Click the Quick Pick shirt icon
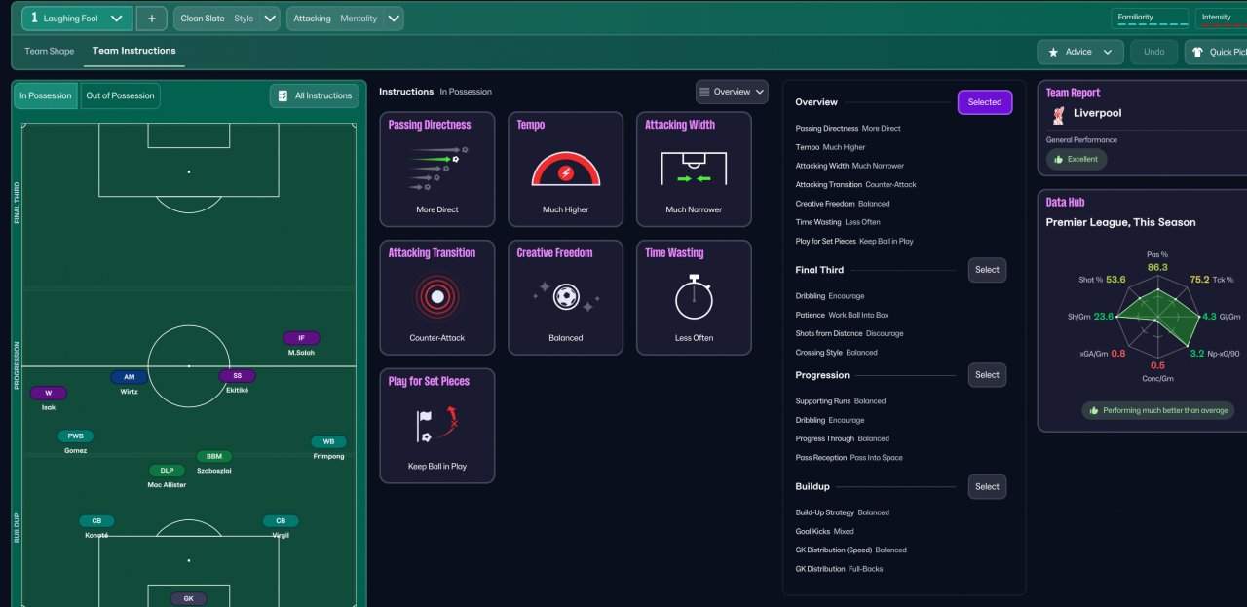 1196,52
